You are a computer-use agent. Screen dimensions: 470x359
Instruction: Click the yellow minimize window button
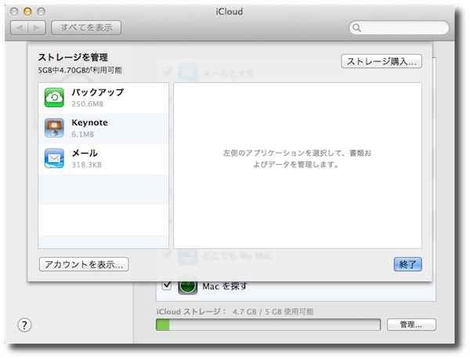27,12
